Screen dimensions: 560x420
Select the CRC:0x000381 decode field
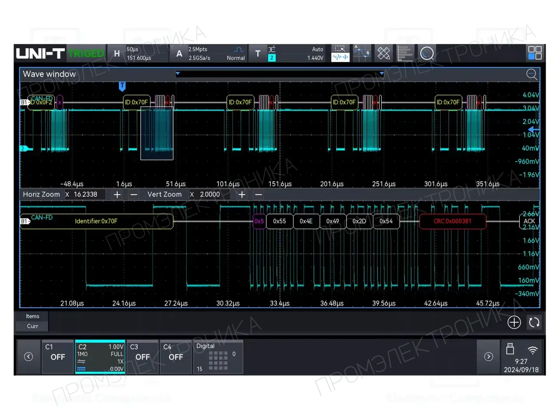coord(453,221)
